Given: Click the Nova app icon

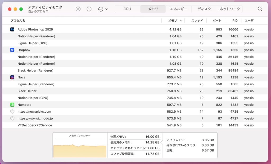Looking at the screenshot, I should coord(12,77).
